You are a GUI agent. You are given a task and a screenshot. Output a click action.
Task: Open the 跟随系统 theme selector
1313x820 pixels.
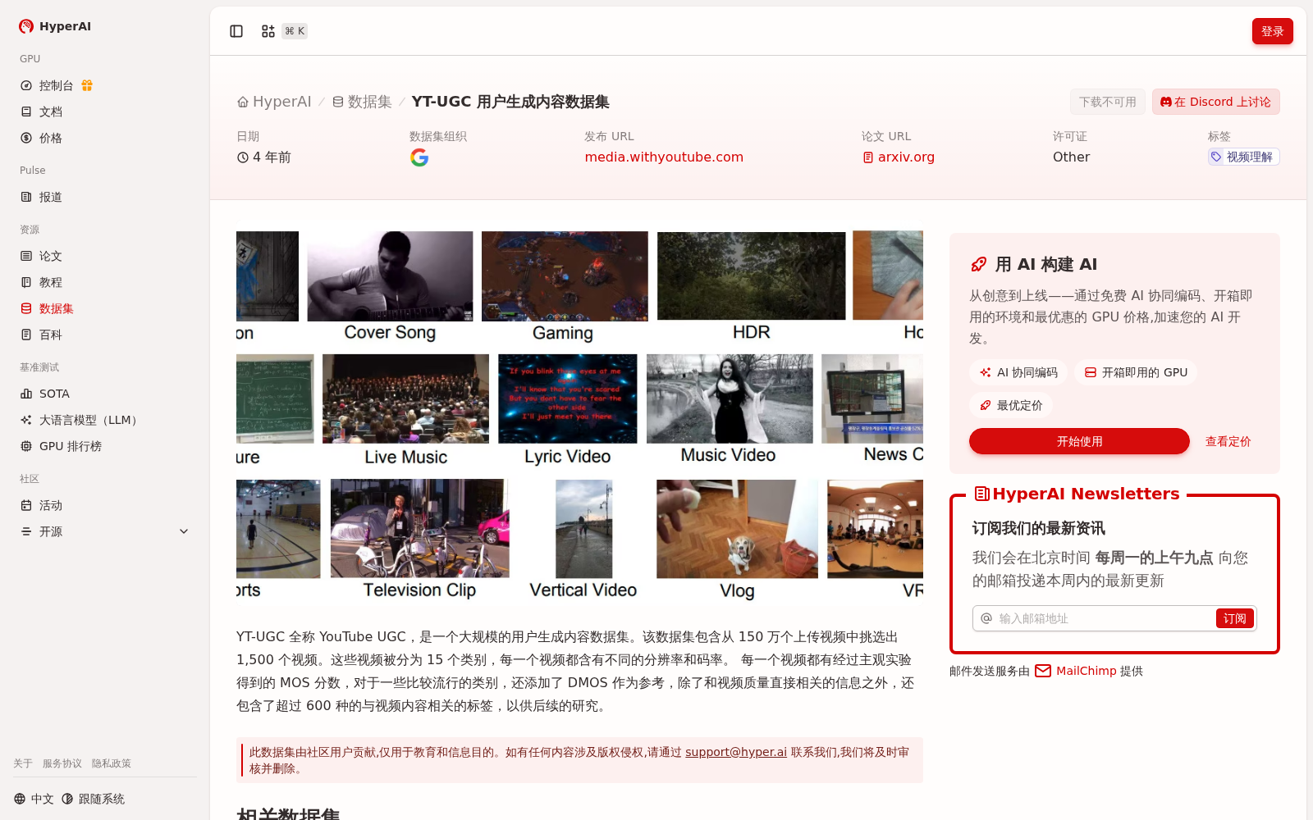[x=93, y=799]
